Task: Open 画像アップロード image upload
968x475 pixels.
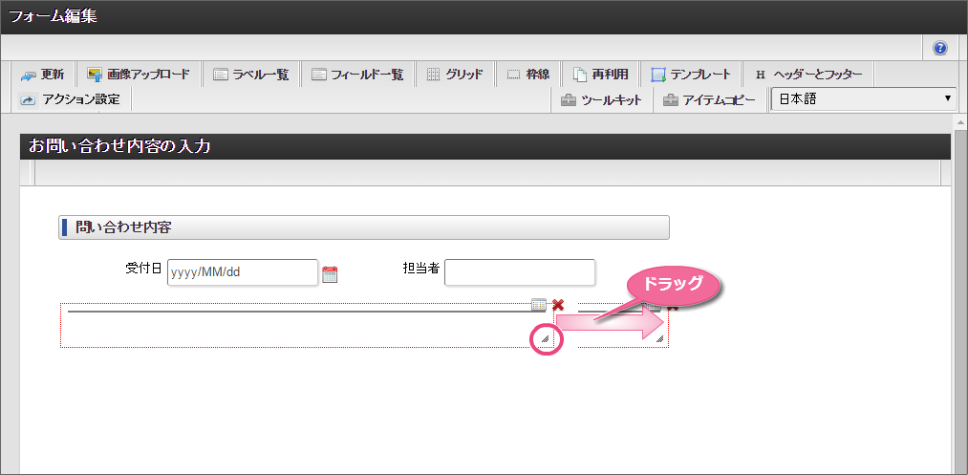Action: click(139, 75)
